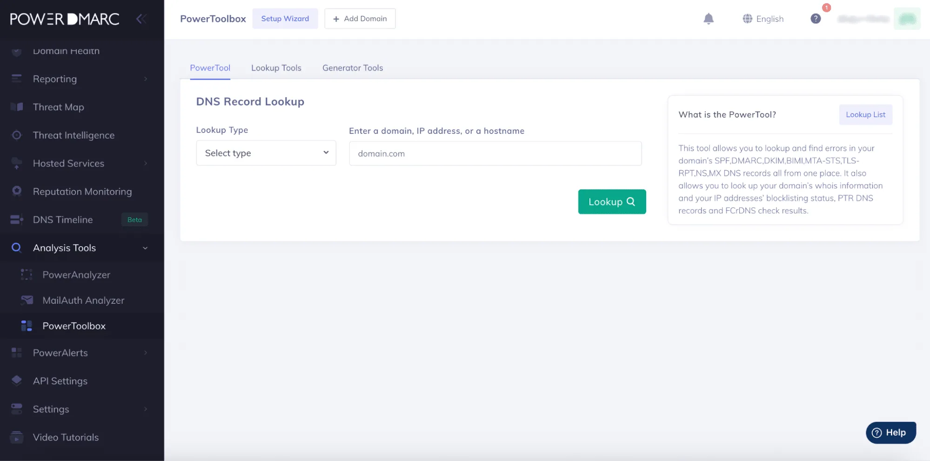Click the API Settings icon
This screenshot has height=461, width=930.
pyautogui.click(x=17, y=381)
